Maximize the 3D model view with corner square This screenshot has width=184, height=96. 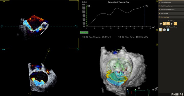click(x=157, y=45)
